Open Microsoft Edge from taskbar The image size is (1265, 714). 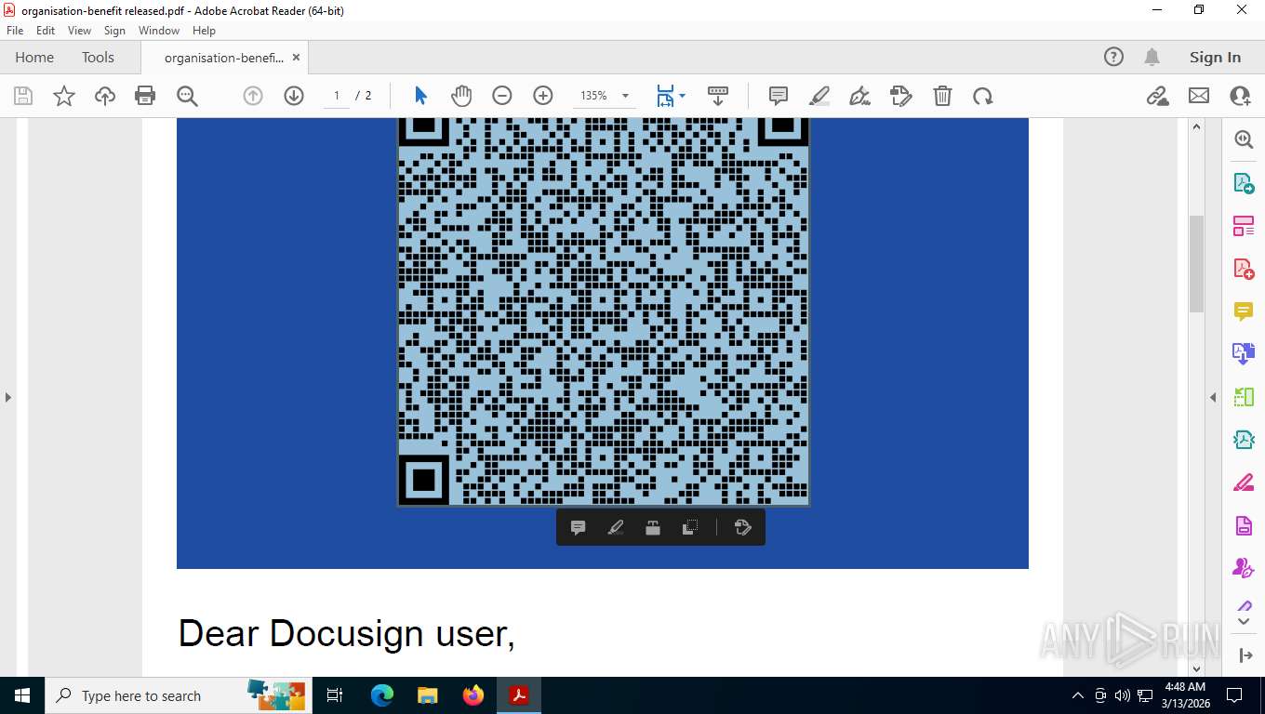click(382, 695)
